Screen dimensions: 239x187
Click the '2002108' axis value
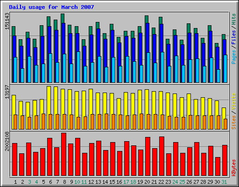tap(7, 141)
